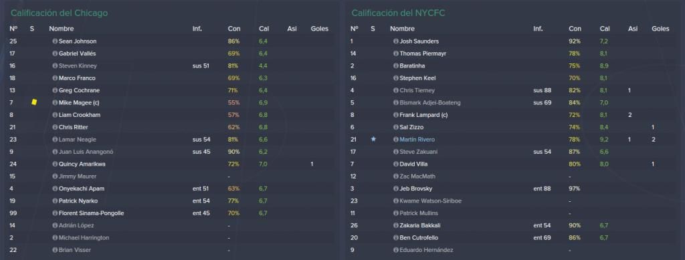Open info icon beside Florent Sinama-Pongolle

[x=55, y=213]
